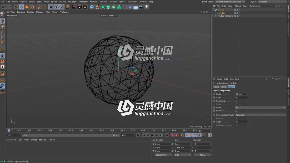Open the Object (Rel) coordinates dropdown

(163, 155)
